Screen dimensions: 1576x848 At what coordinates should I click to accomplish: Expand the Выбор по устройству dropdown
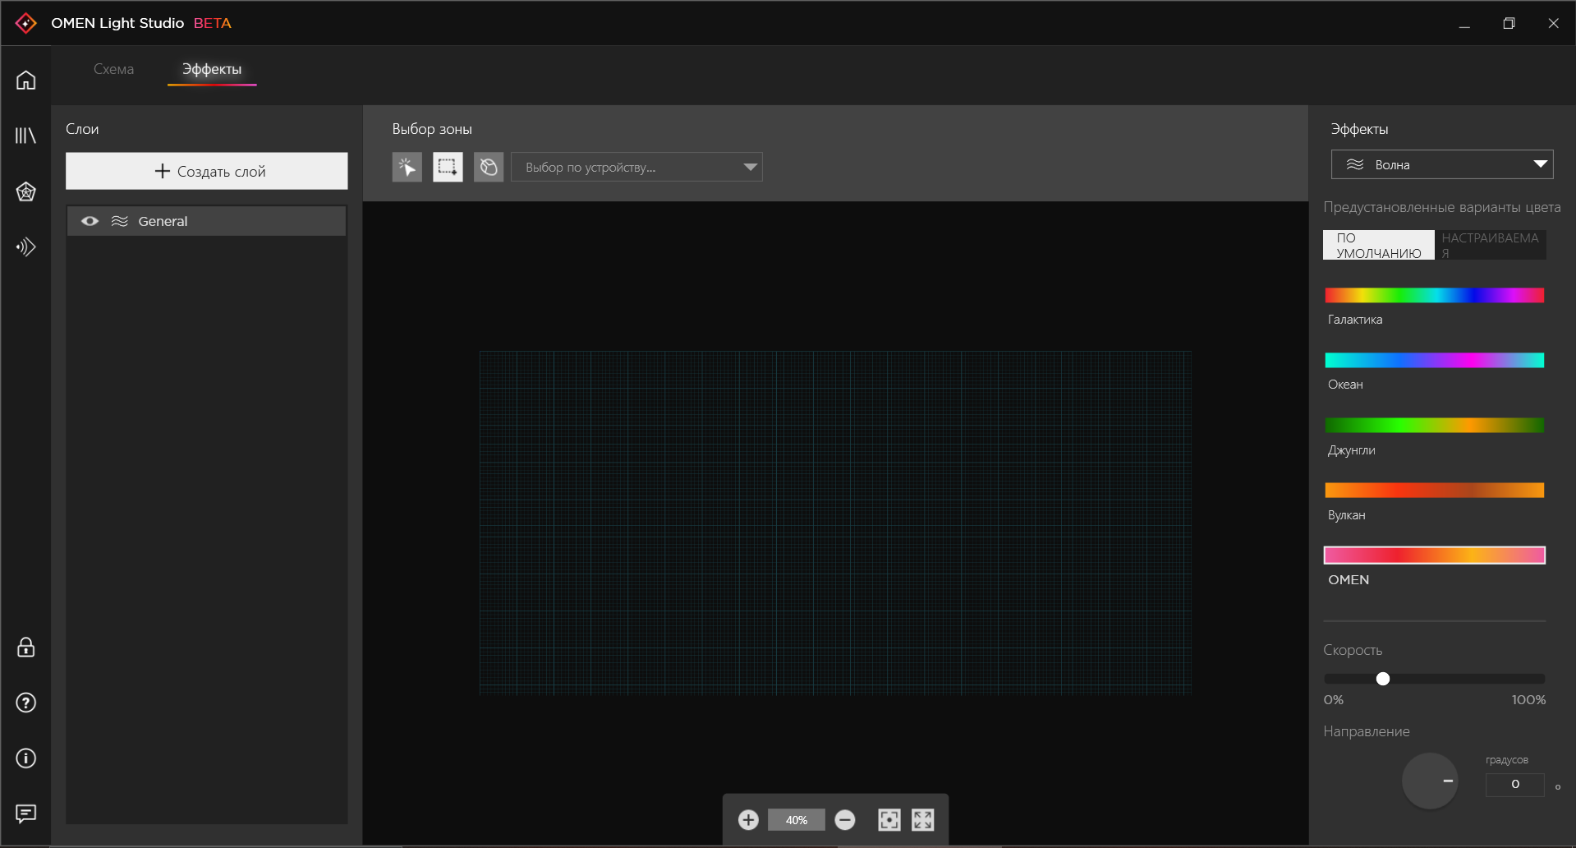coord(636,168)
